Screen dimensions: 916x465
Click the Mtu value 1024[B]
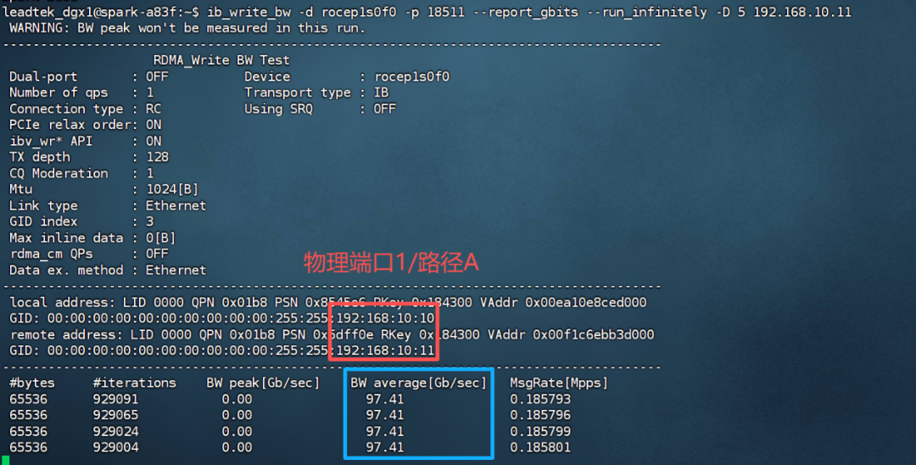point(171,189)
